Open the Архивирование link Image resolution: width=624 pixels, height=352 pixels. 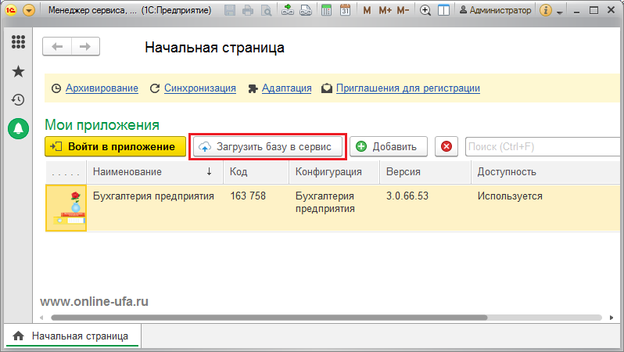102,88
